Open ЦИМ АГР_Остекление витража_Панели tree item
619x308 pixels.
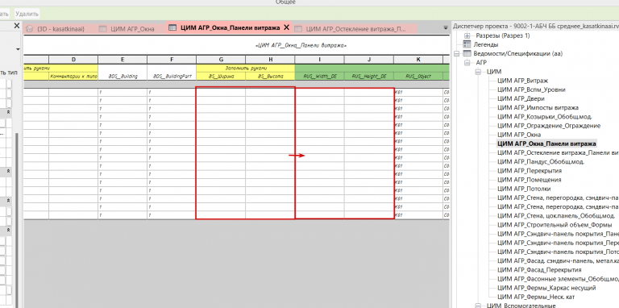558,153
